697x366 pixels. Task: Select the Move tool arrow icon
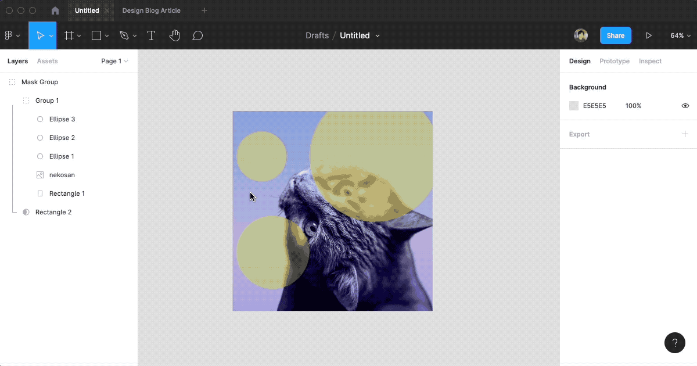[40, 35]
